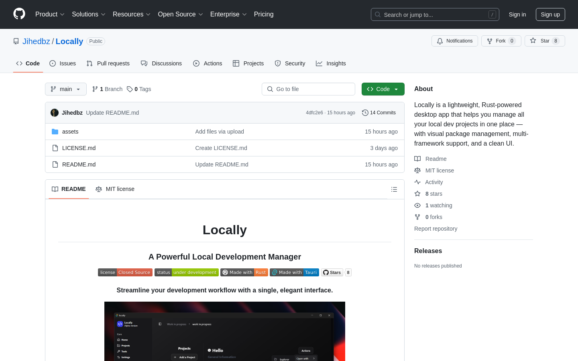Screen dimensions: 578x361
Task: Go to the Pricing page
Action: [x=264, y=14]
